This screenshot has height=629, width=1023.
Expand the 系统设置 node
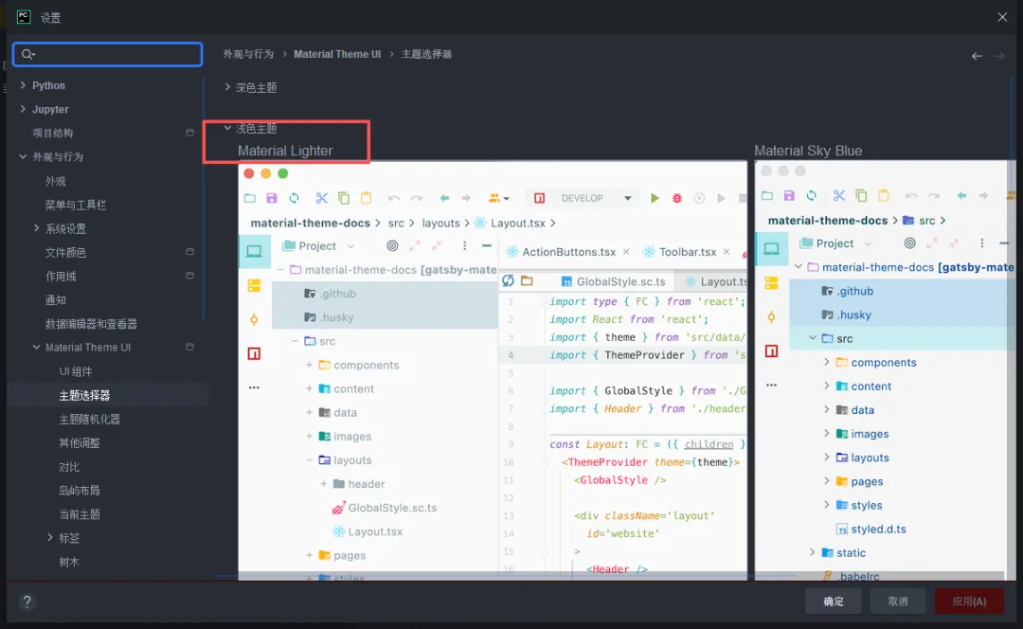(x=37, y=228)
